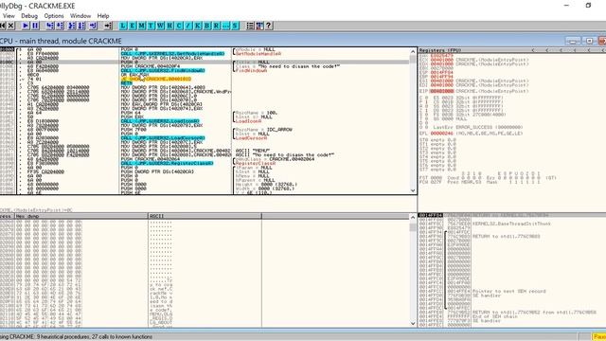Pause execution with the pause icon
The height and width of the screenshot is (341, 606).
pos(35,26)
